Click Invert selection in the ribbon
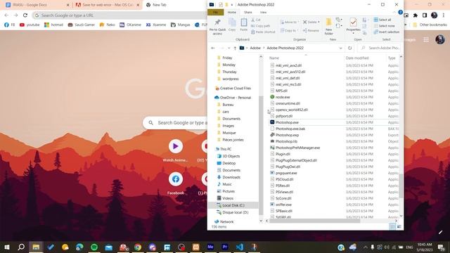The height and width of the screenshot is (253, 450). click(386, 32)
